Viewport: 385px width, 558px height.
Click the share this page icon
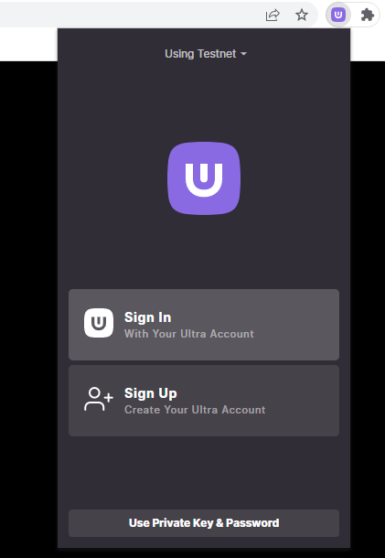pos(273,15)
